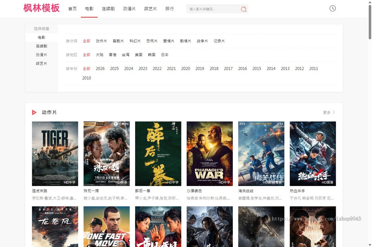Open the Der Tiger movie poster

tap(55, 154)
